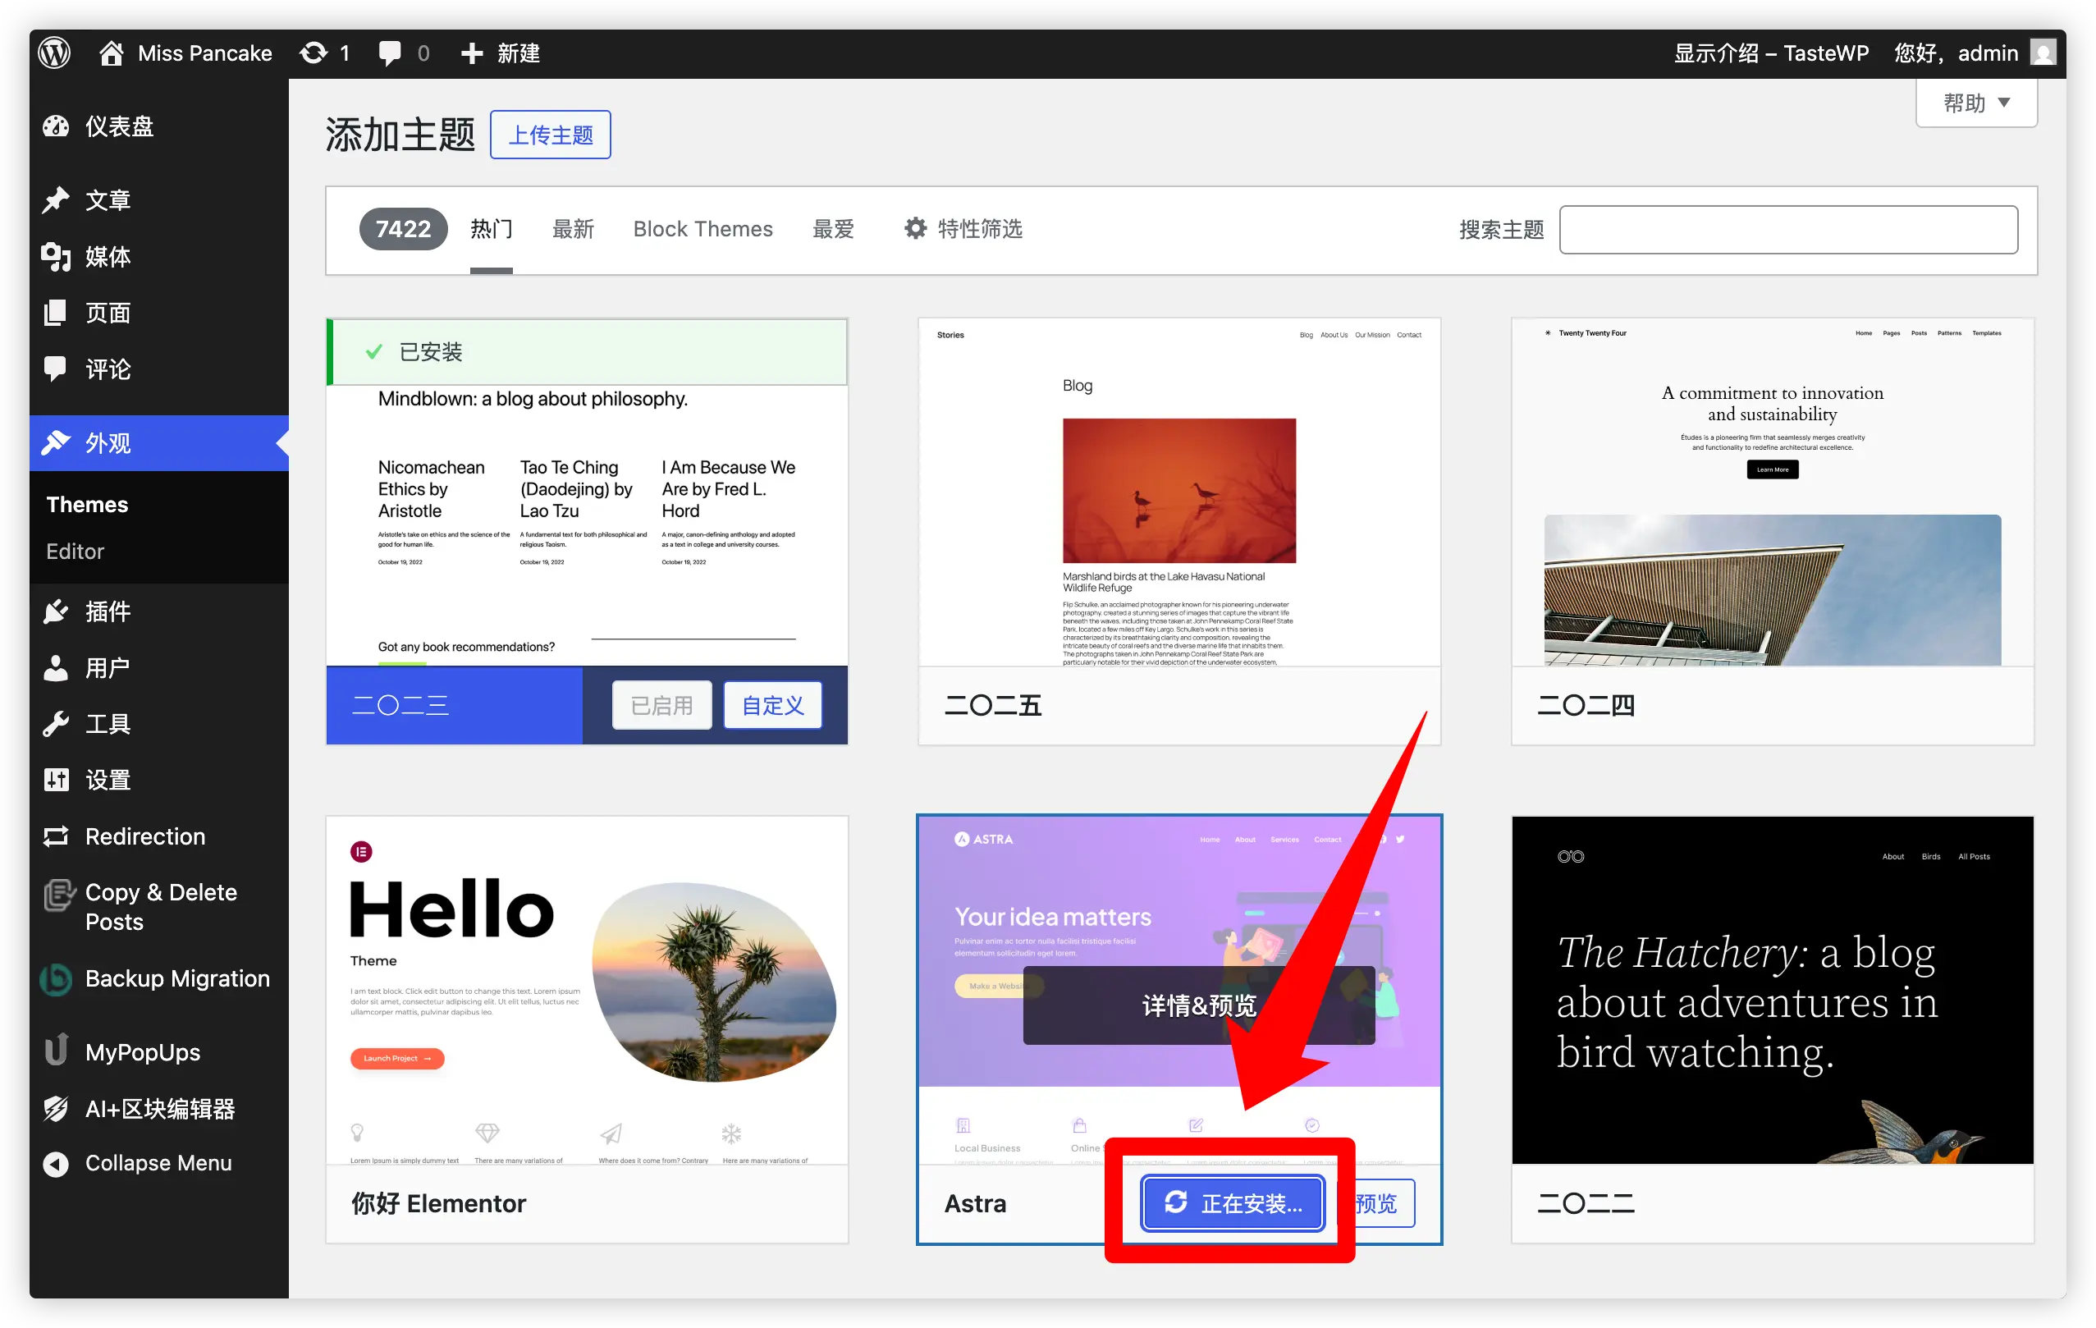Image resolution: width=2096 pixels, height=1328 pixels.
Task: Click the 添加主题 page heading
Action: (400, 135)
